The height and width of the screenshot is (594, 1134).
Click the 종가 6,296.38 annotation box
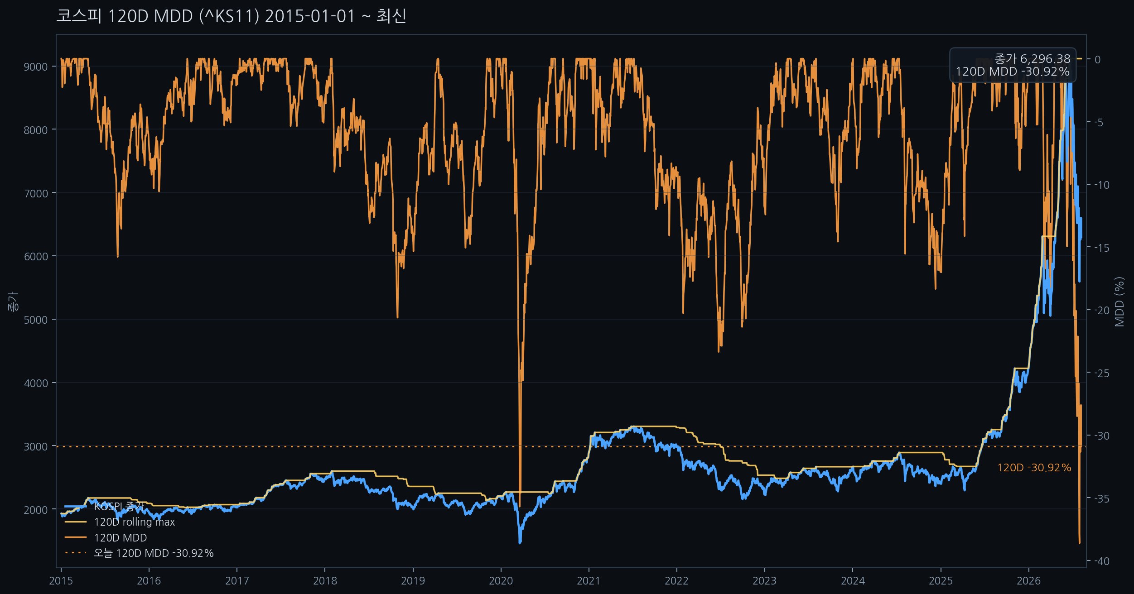1013,65
